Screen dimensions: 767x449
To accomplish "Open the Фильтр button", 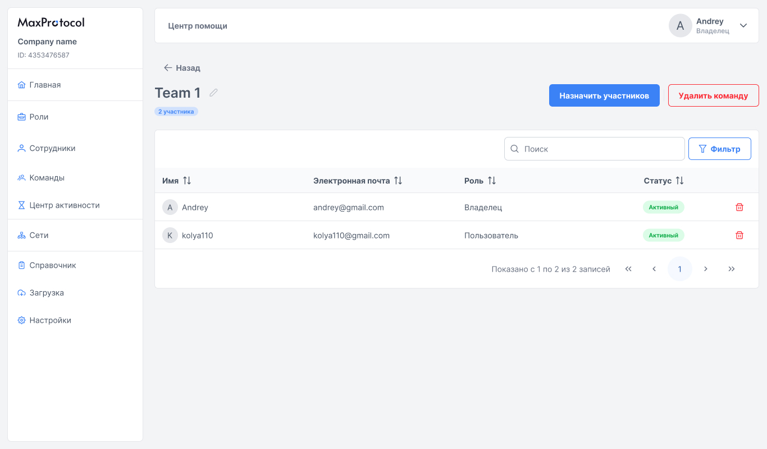I will (720, 149).
